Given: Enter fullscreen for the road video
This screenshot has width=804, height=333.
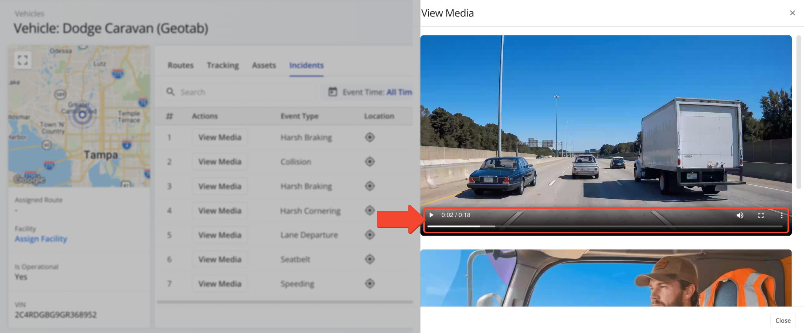Looking at the screenshot, I should coord(761,215).
